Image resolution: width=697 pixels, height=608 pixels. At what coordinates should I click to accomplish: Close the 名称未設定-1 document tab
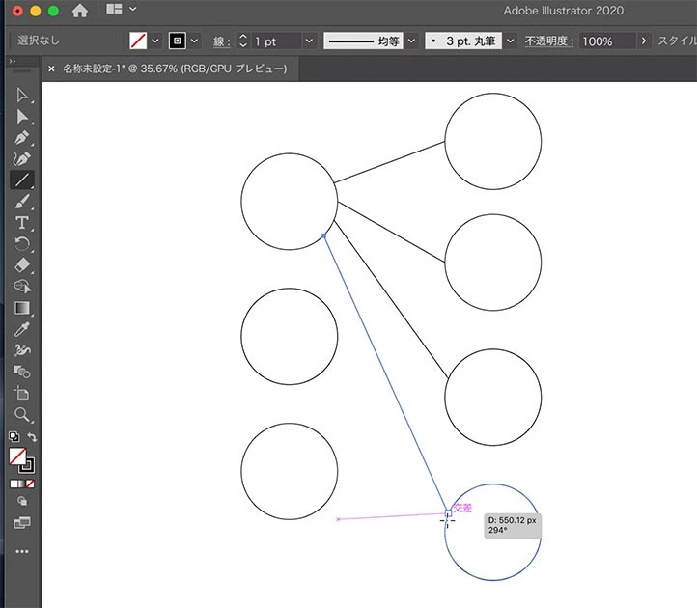[x=51, y=69]
